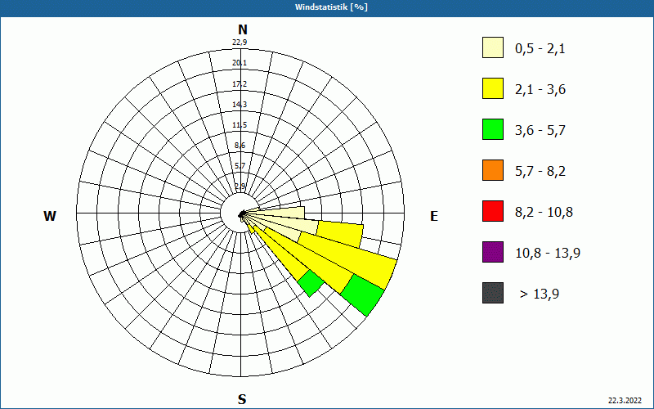
Task: Click the 8,6 ring scale label
Action: coord(240,146)
